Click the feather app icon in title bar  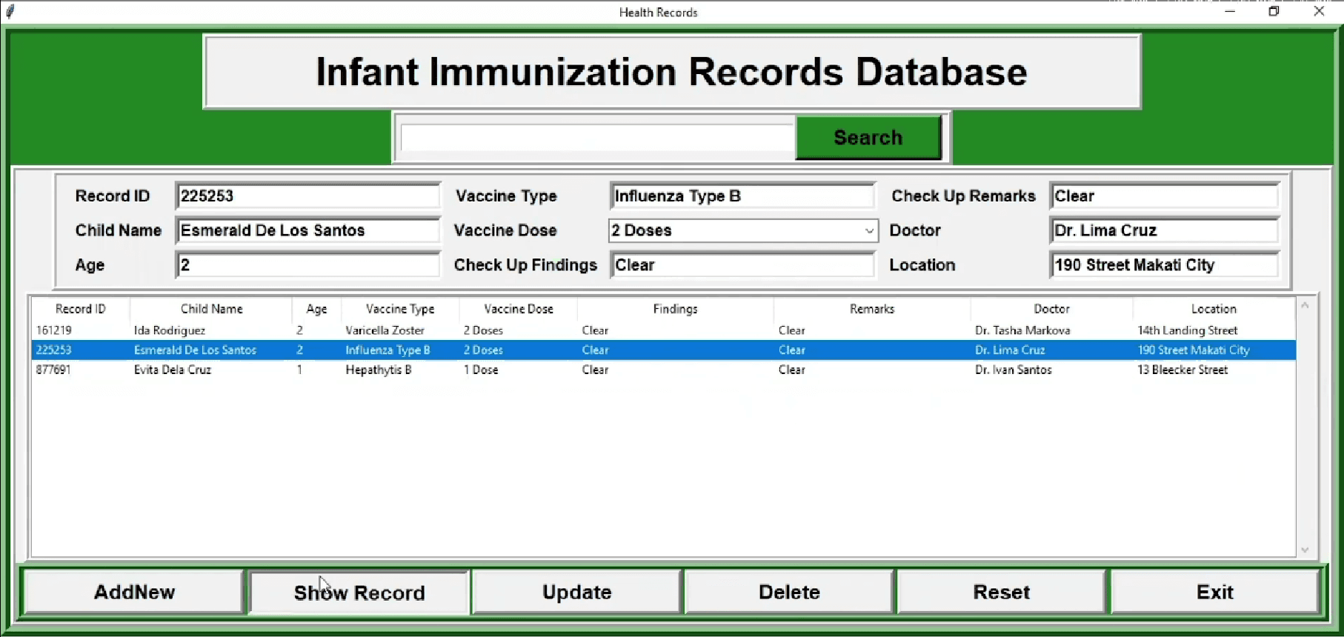[x=10, y=12]
